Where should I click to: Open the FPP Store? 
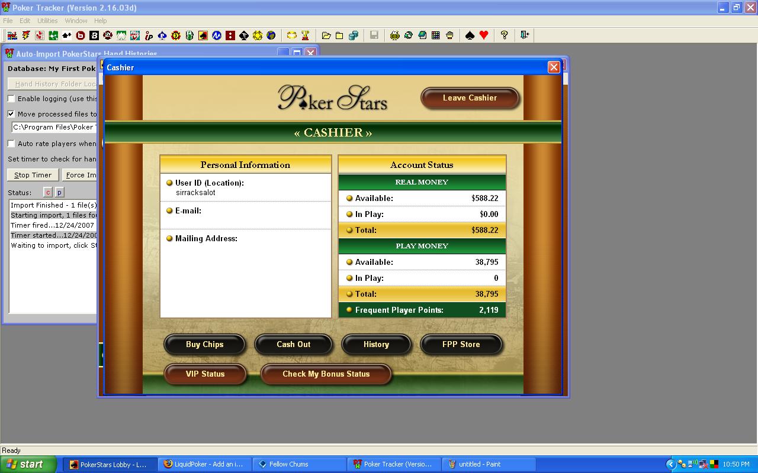(461, 345)
